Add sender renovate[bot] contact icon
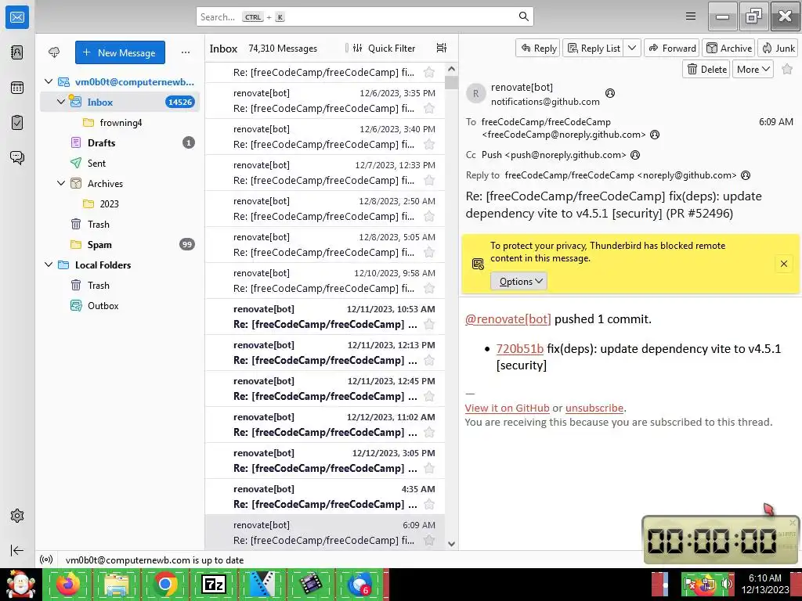This screenshot has width=802, height=601. 609,93
